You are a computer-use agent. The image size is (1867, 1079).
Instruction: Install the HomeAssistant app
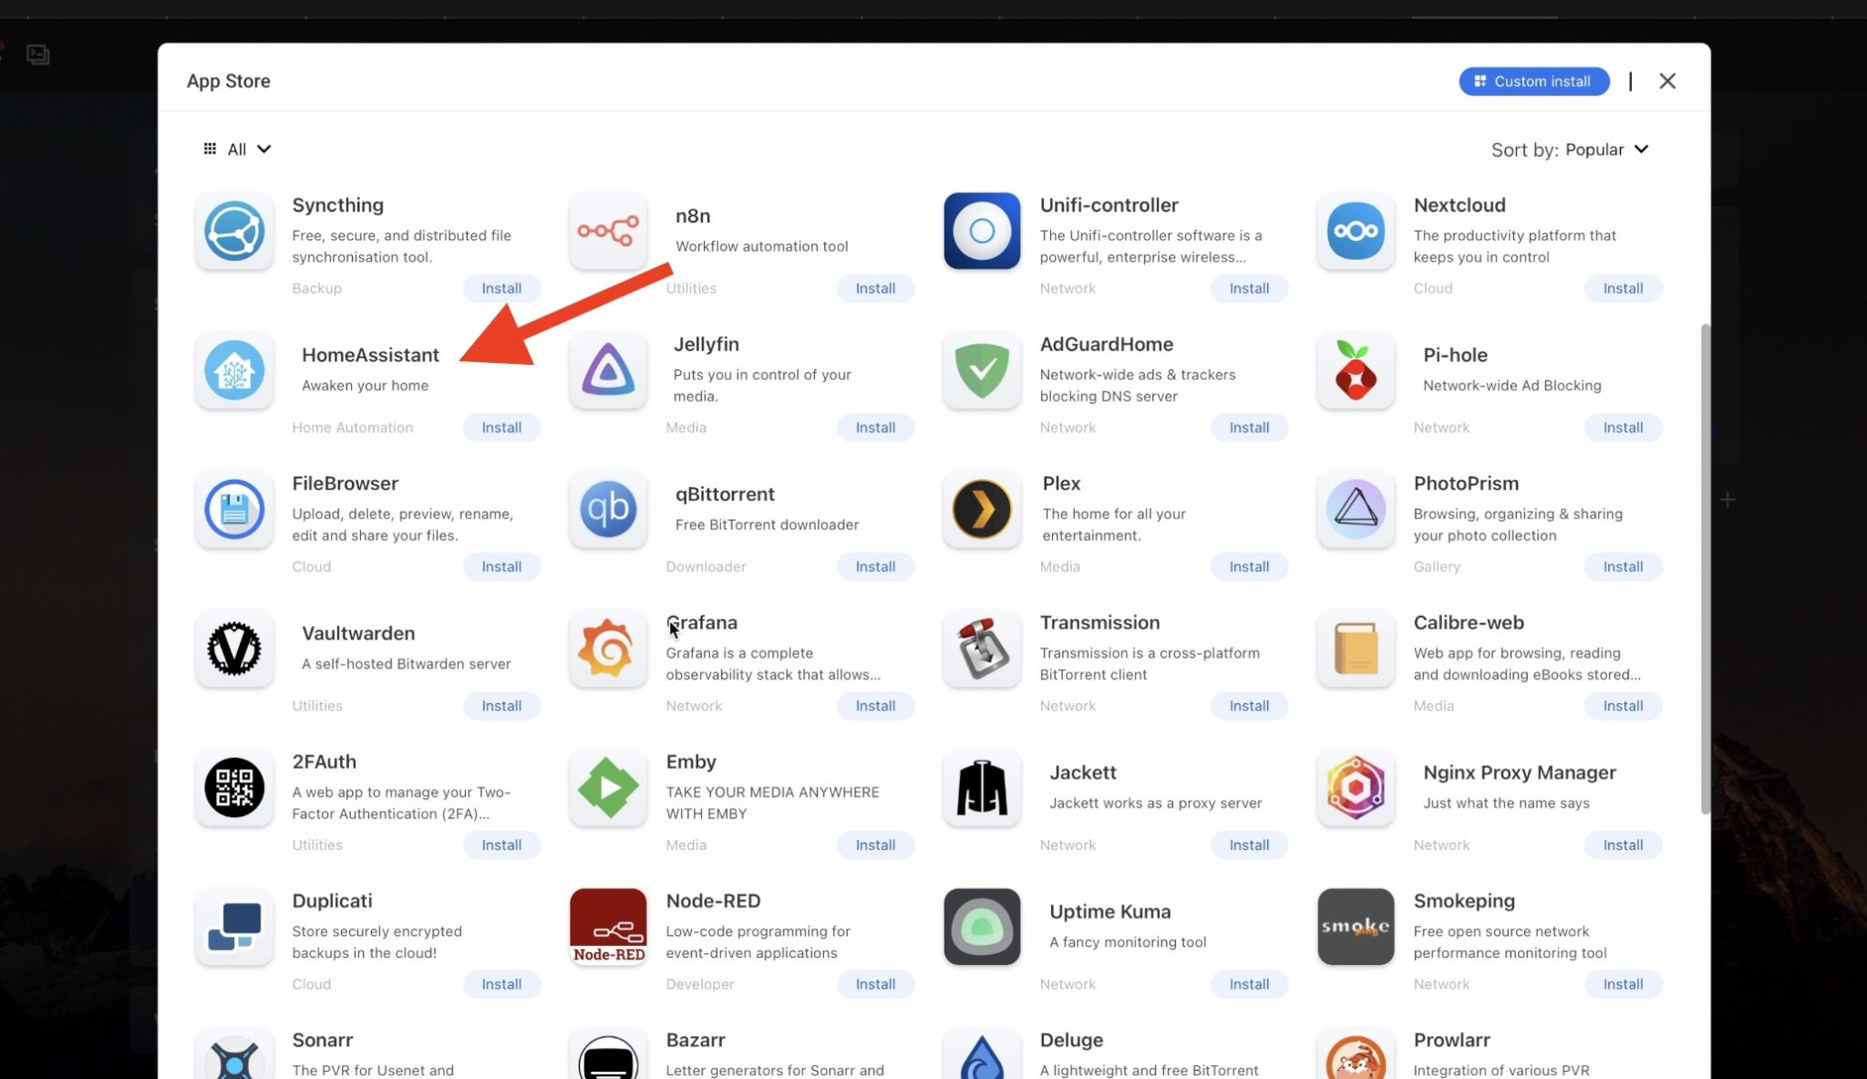tap(501, 427)
